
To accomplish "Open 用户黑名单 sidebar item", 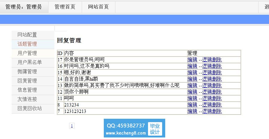I will tap(33, 62).
